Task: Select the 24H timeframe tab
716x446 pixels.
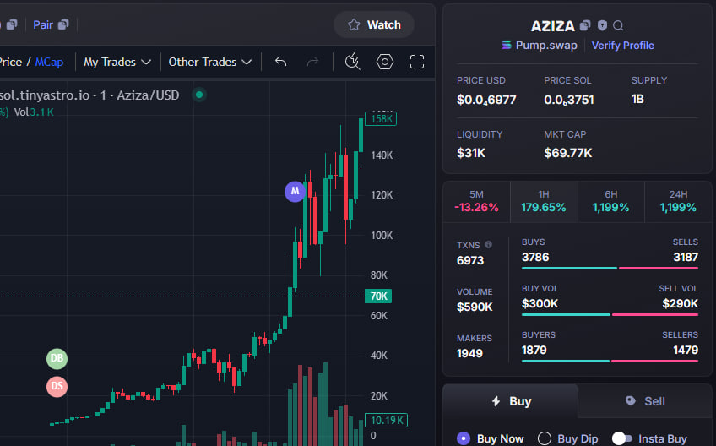Action: point(678,202)
